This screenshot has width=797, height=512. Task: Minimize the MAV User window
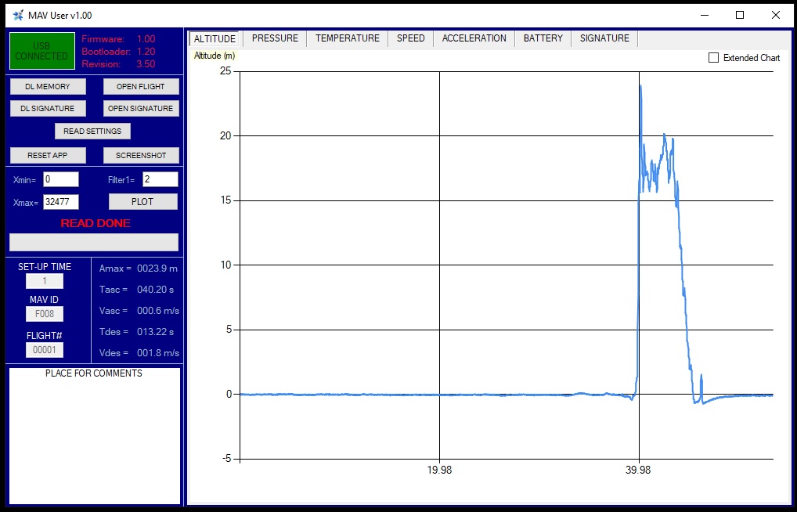[x=705, y=15]
